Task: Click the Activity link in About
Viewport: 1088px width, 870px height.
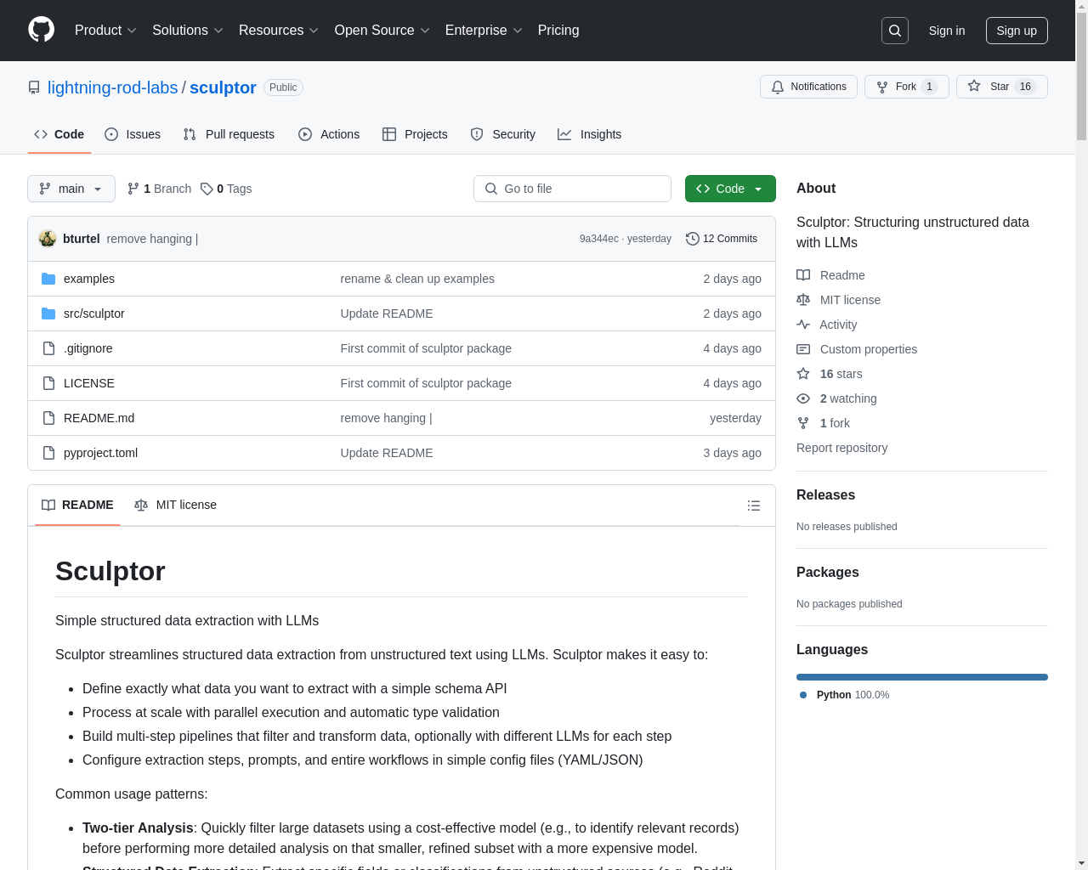Action: click(x=838, y=325)
